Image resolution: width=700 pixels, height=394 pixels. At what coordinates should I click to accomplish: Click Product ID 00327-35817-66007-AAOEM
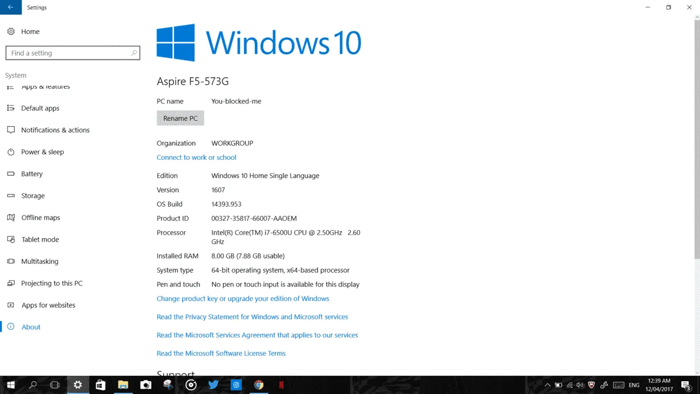[254, 218]
